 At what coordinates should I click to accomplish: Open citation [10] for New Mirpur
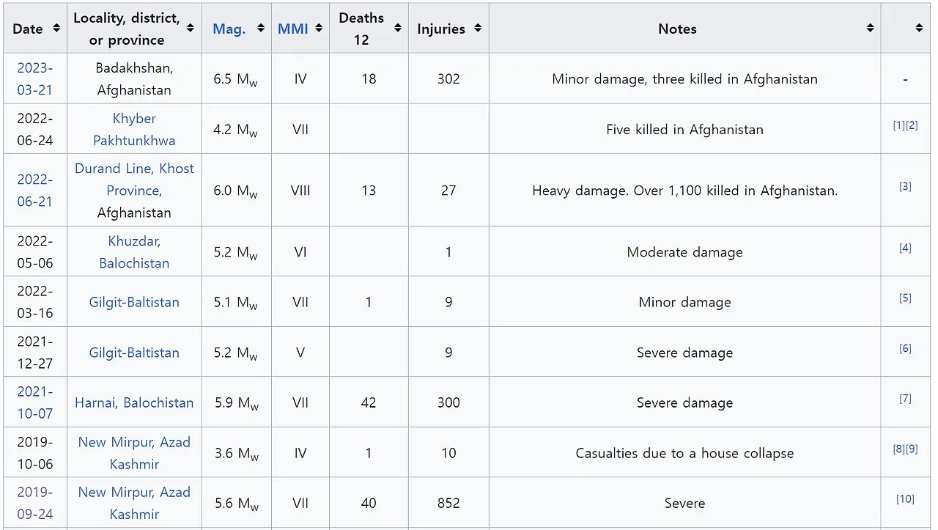coord(905,499)
